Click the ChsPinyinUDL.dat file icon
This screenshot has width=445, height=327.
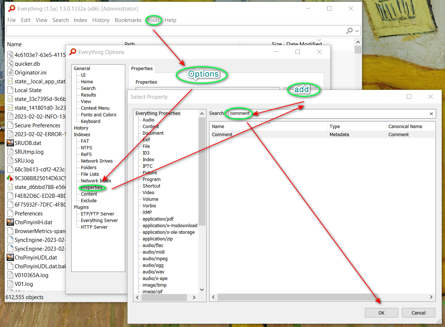10,258
